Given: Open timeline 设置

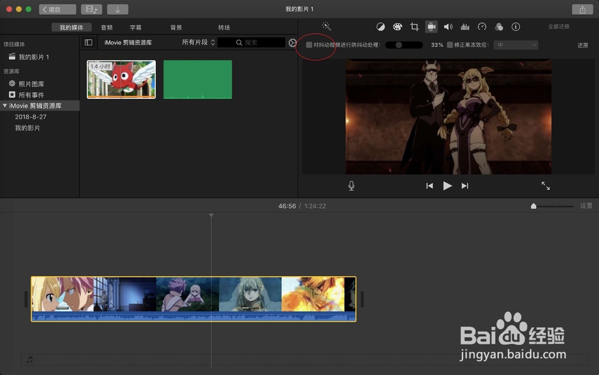Looking at the screenshot, I should coord(586,206).
